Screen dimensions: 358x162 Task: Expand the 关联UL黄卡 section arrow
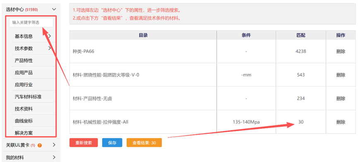point(54,145)
